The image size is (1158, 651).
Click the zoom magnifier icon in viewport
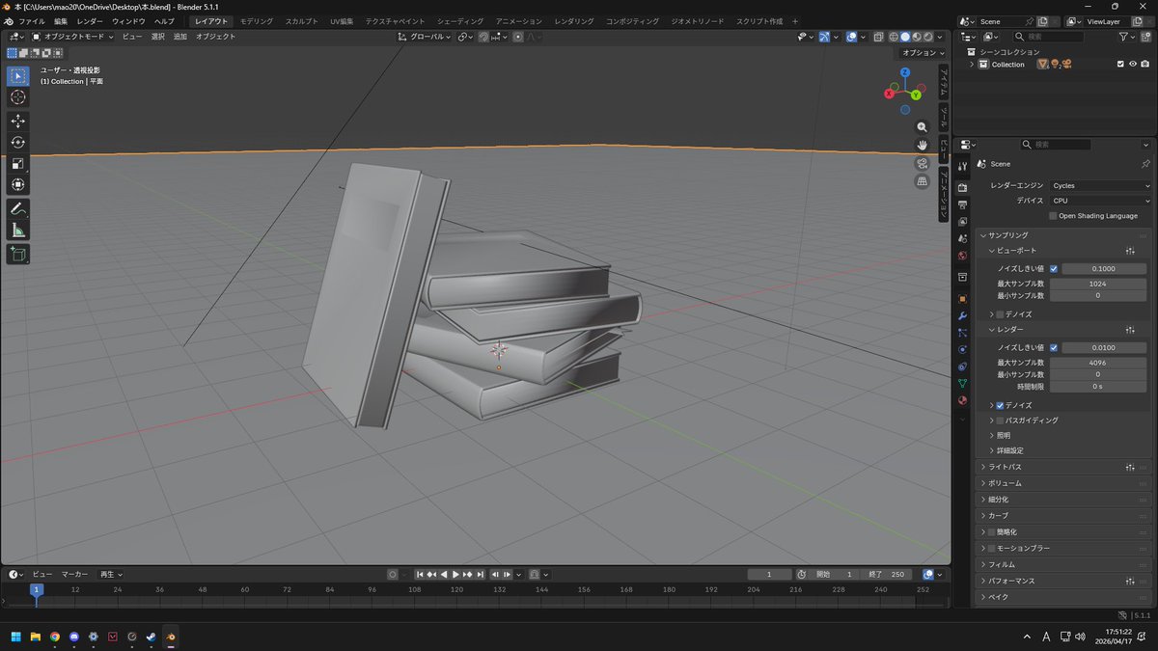point(922,127)
